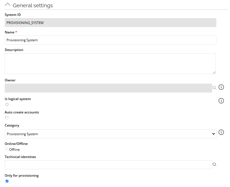Show info for Is logical system
The image size is (230, 187).
click(221, 101)
